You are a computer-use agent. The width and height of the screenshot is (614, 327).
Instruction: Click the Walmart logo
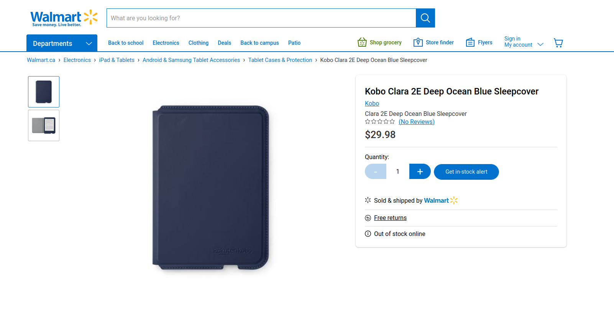click(64, 18)
